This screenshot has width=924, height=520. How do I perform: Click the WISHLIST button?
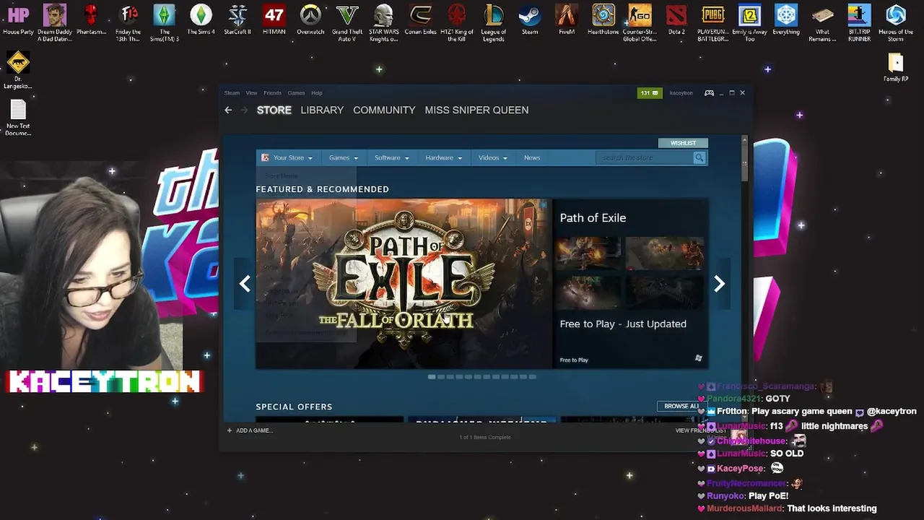683,143
